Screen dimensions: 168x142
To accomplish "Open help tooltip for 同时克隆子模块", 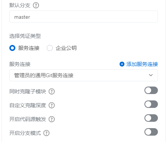I will point(52,91).
